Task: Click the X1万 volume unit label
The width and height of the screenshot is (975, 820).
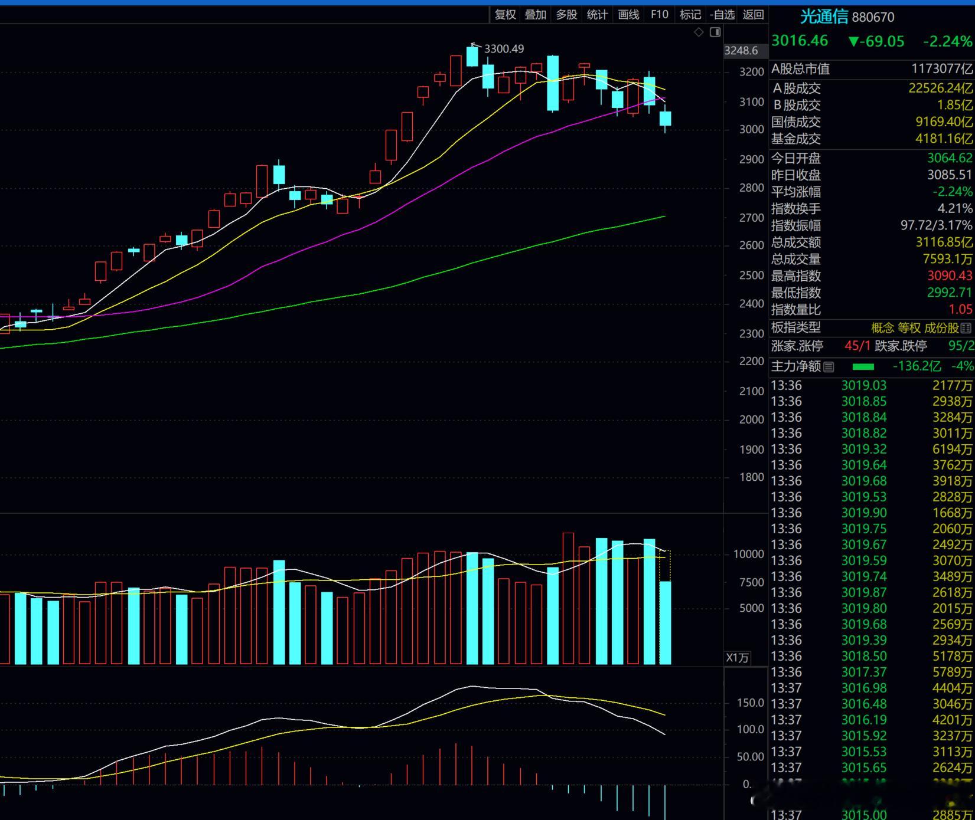Action: tap(738, 658)
